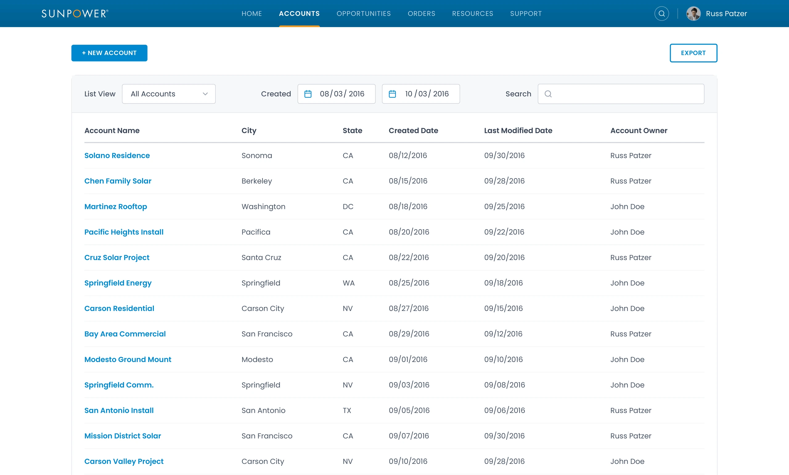
Task: Open Carson Valley Project account
Action: (124, 461)
